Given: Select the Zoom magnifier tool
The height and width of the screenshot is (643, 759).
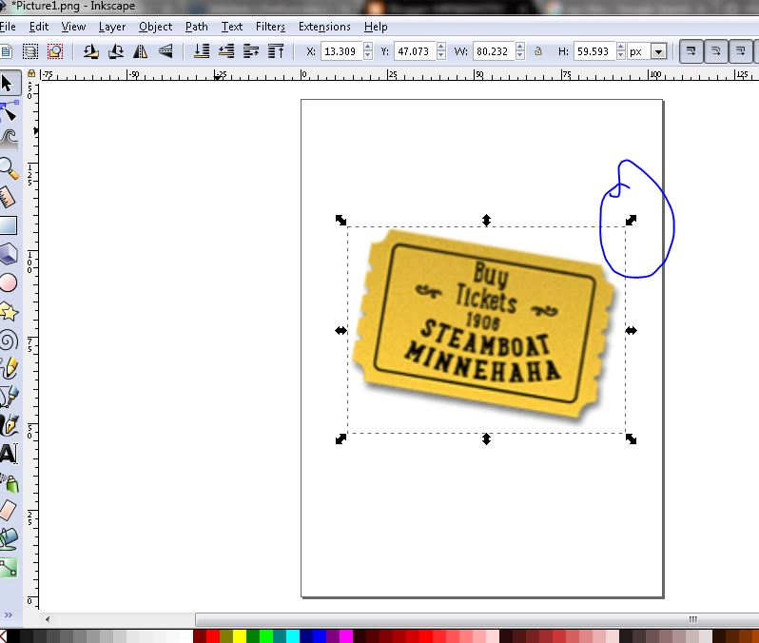Looking at the screenshot, I should tap(9, 168).
